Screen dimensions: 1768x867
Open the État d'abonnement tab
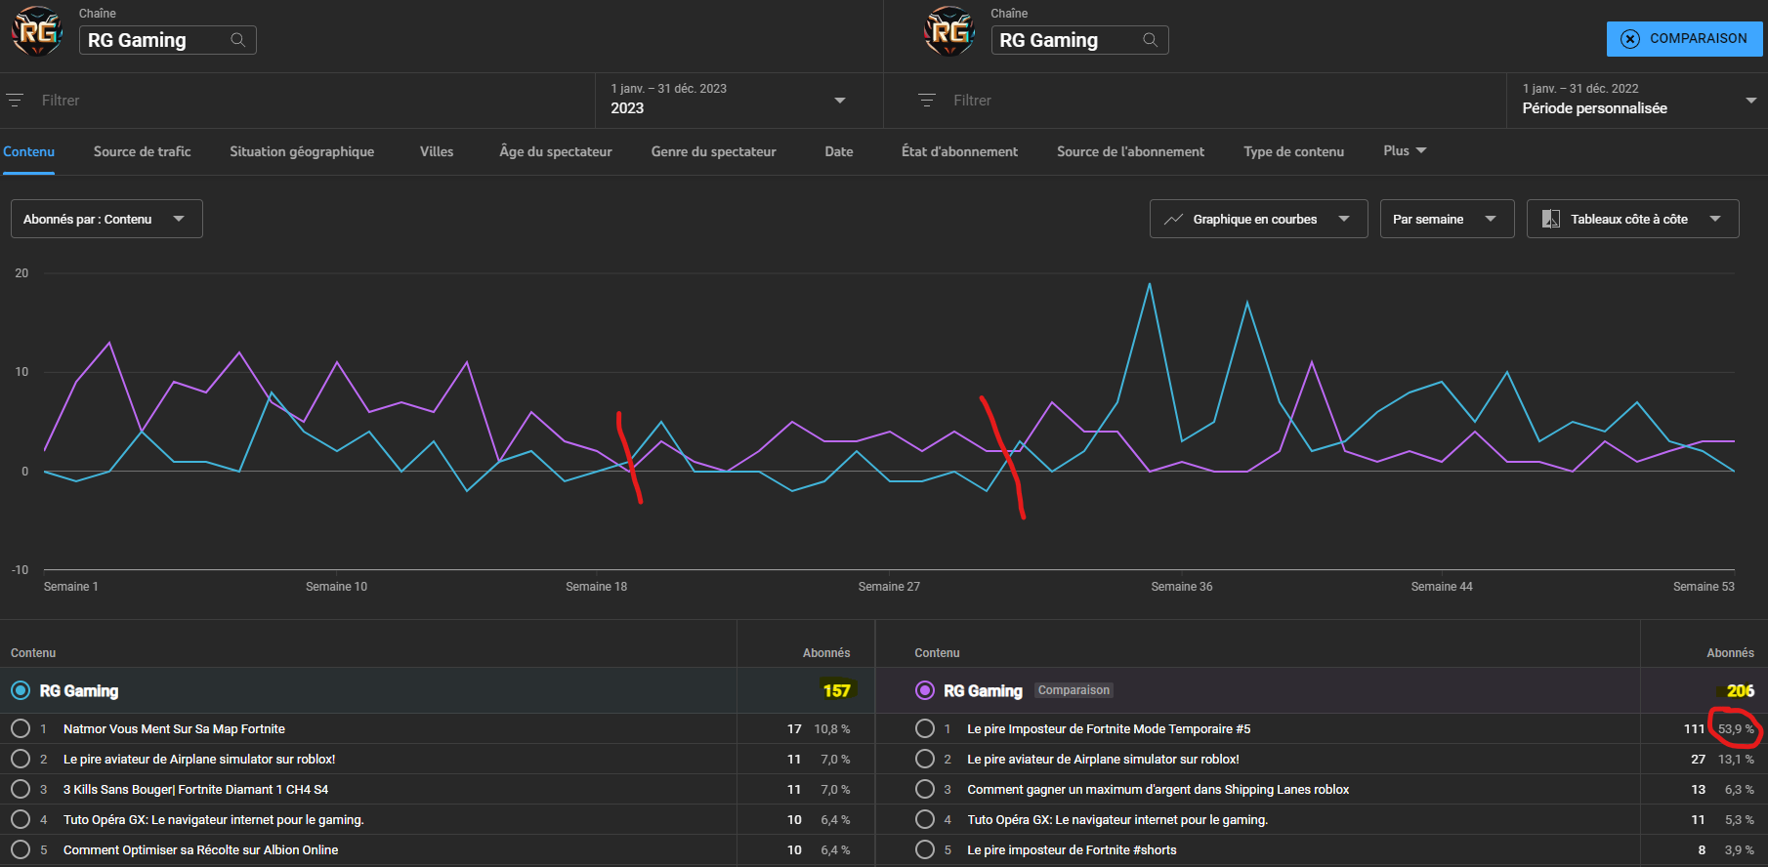pos(959,151)
